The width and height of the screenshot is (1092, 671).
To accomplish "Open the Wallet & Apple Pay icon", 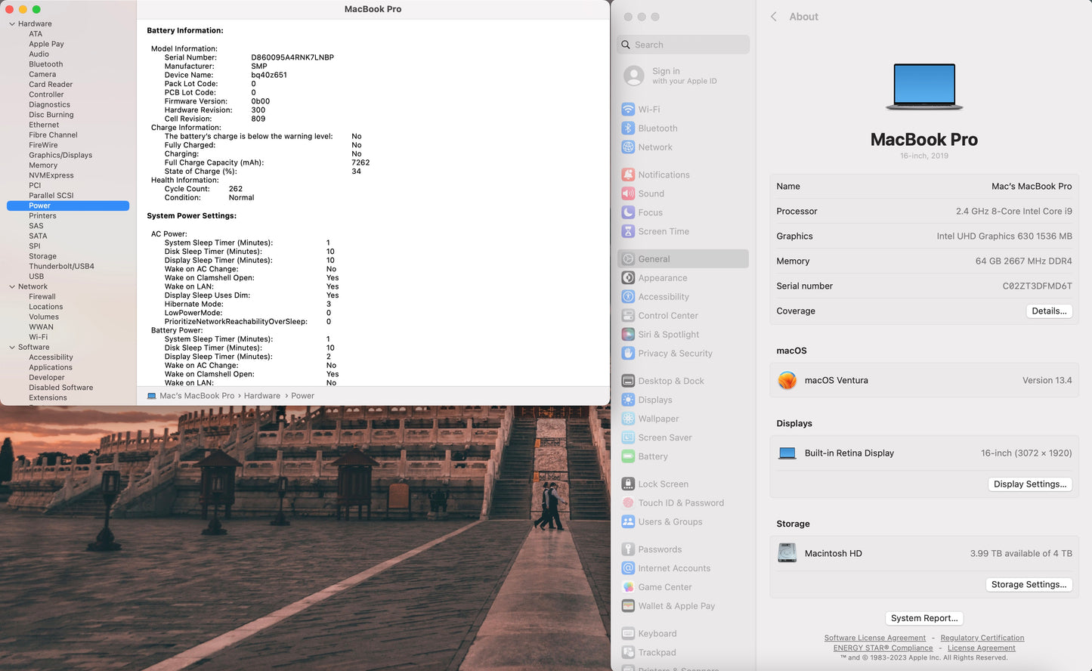I will point(628,606).
